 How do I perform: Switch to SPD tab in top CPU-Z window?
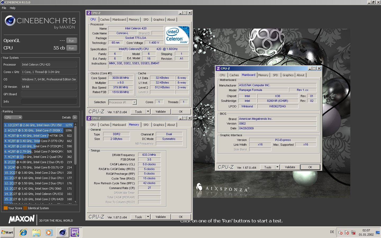[x=146, y=20]
